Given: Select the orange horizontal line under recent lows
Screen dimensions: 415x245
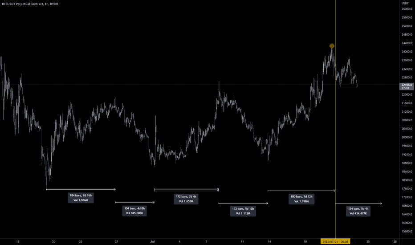Looking at the screenshot, I should (349, 87).
